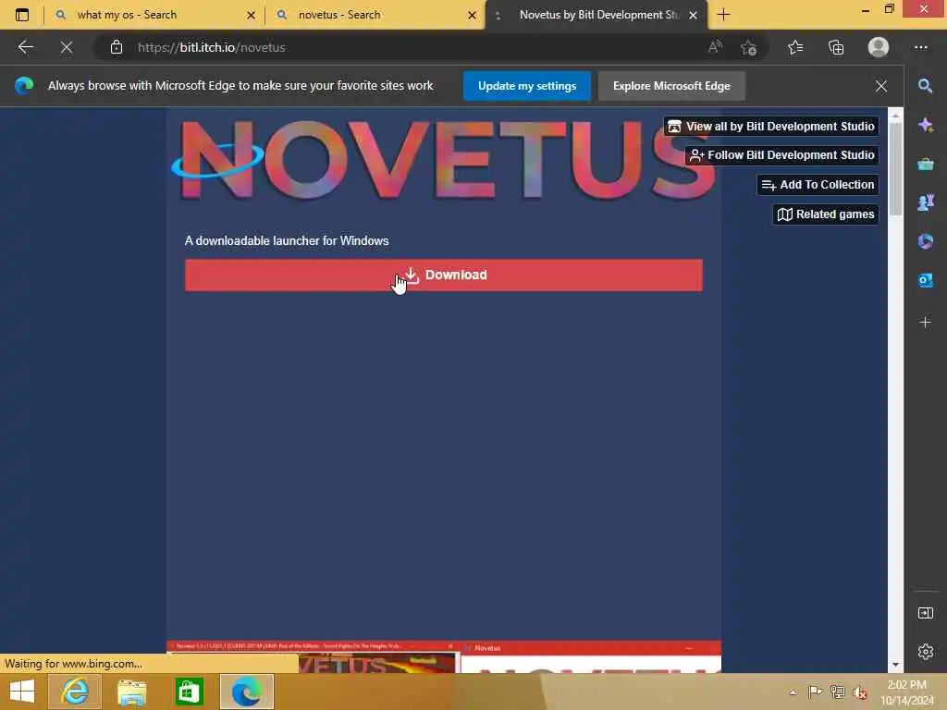Open the tab actions button at window top-left

coord(22,15)
